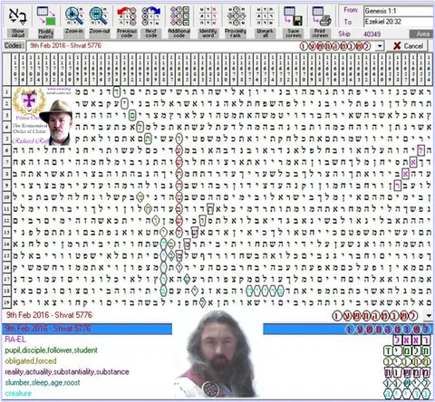Click the purple cross emblem logo

coord(29,101)
